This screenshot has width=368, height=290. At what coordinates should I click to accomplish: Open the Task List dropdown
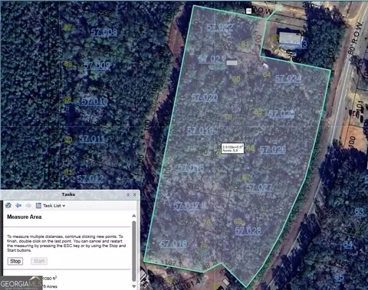coord(54,206)
